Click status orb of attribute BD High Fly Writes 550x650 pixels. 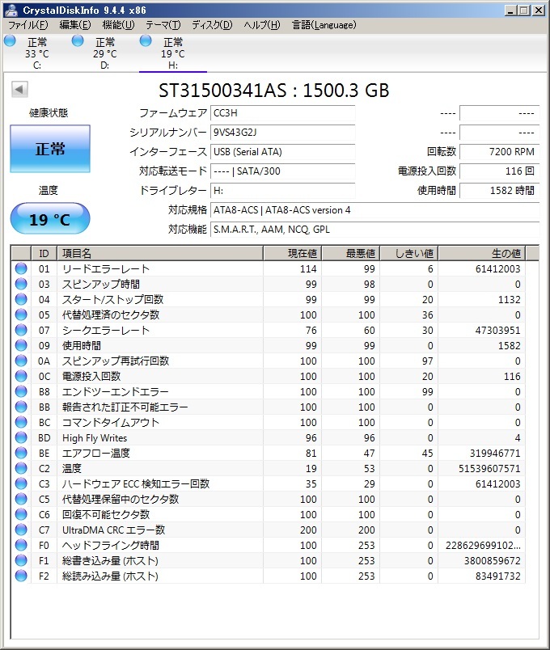point(21,437)
